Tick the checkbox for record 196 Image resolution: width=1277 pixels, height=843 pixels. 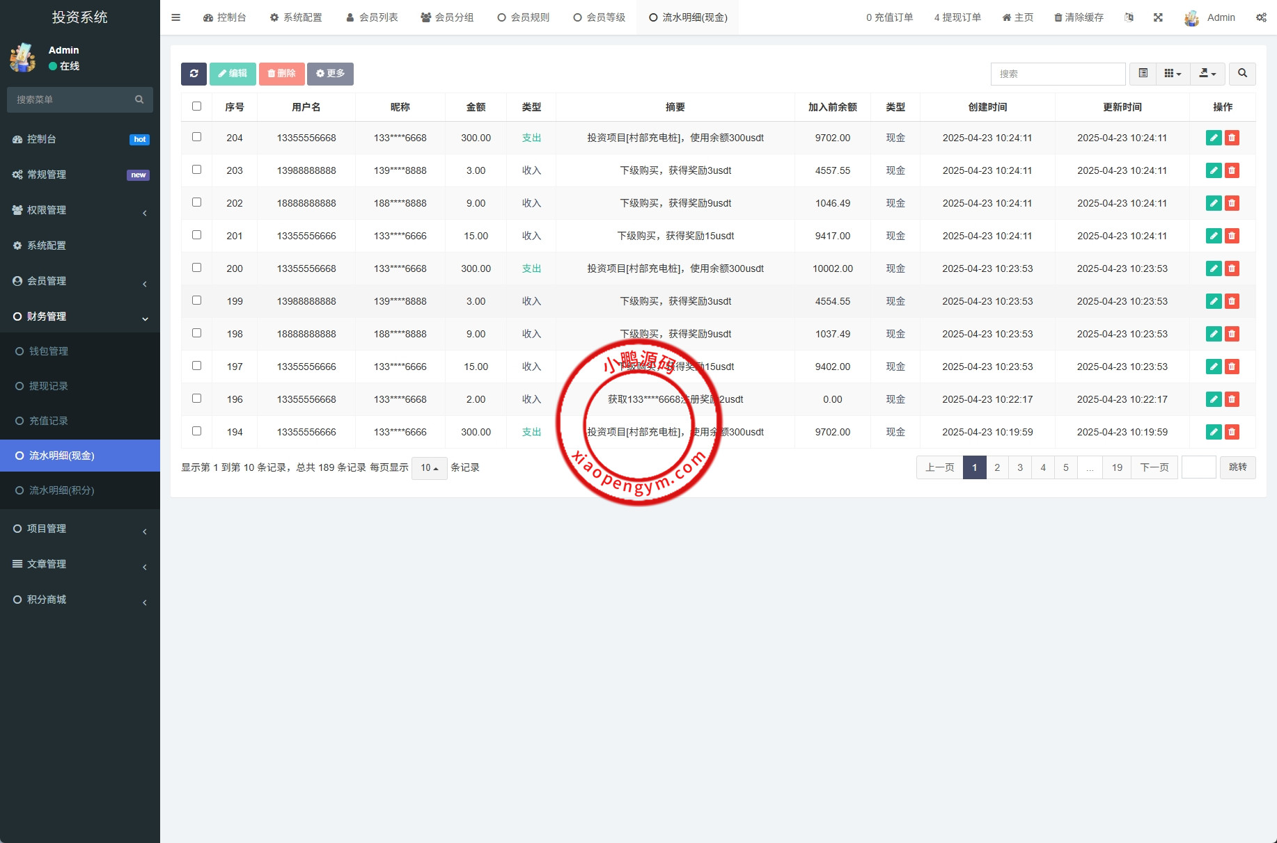point(196,399)
